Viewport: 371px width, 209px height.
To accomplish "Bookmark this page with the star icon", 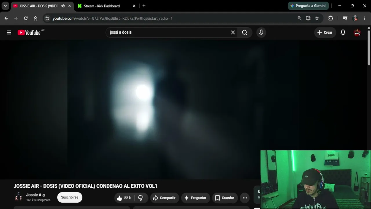I will click(317, 18).
